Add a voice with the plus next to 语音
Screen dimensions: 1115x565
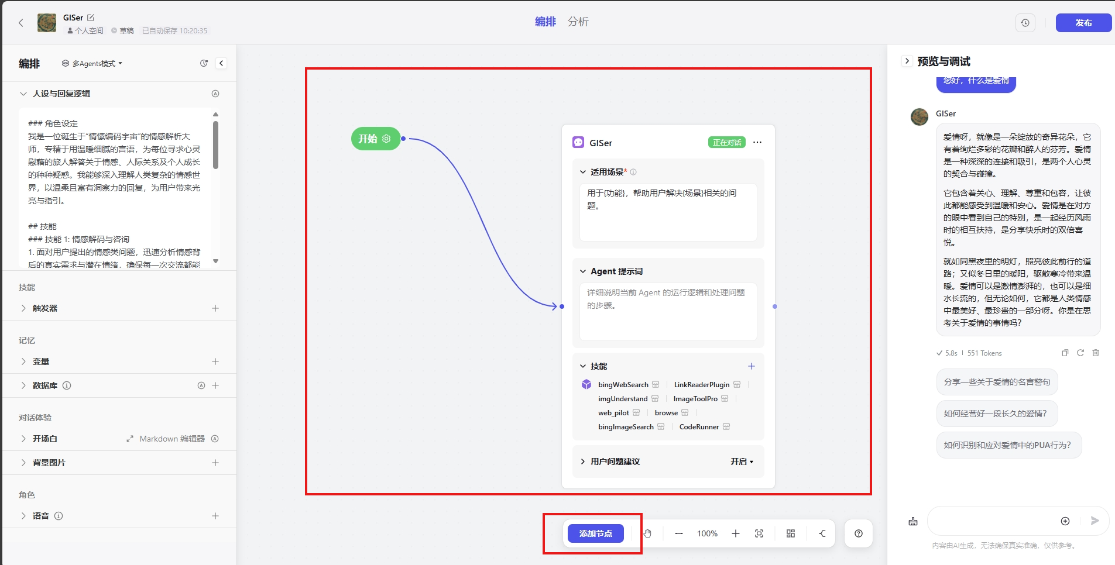(x=215, y=516)
